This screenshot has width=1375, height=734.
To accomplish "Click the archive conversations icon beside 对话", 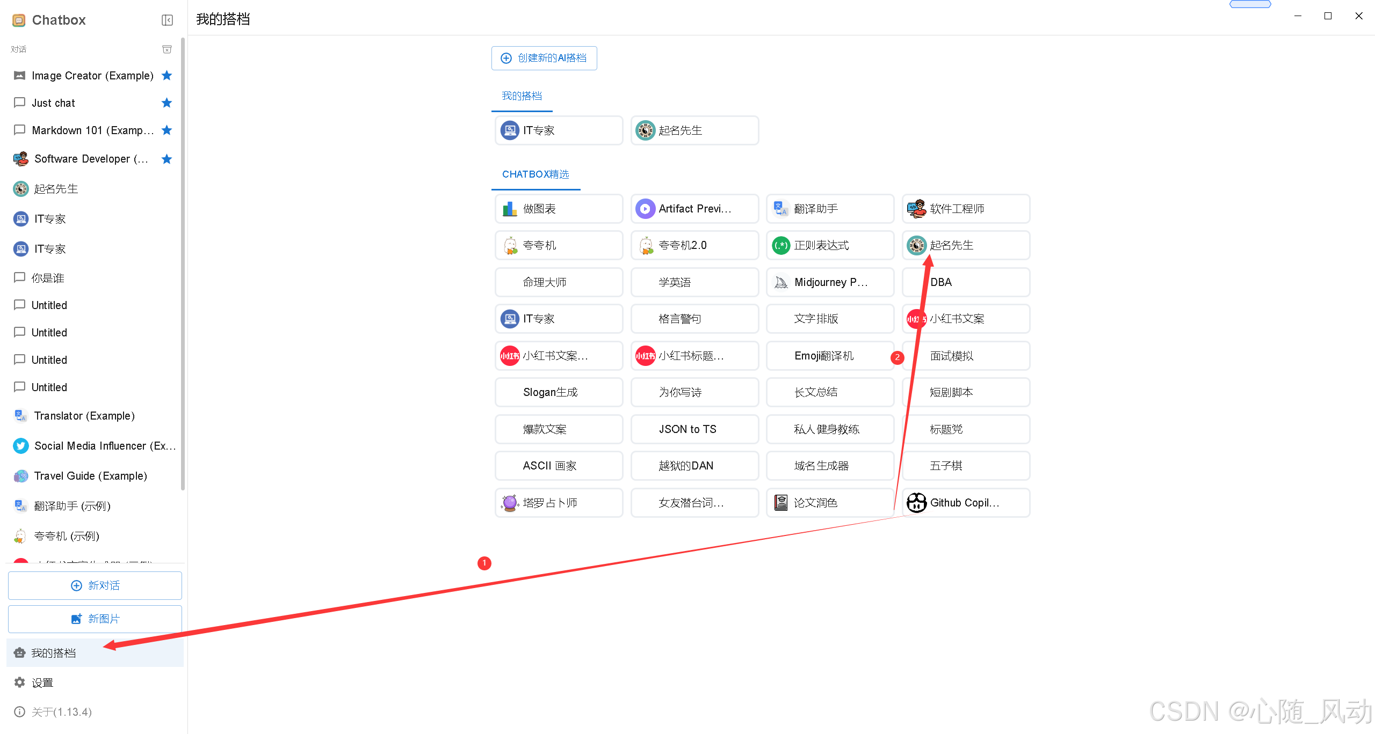I will (167, 49).
